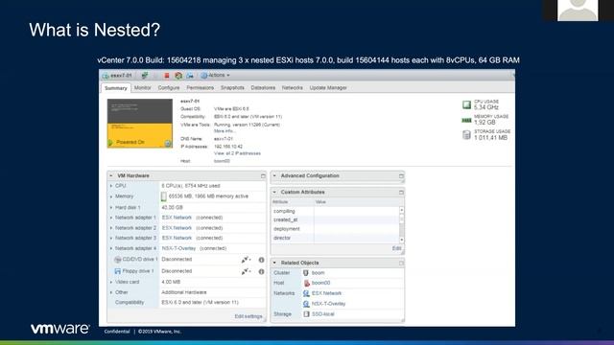Viewport: 614px width, 345px height.
Task: Collapse the Related Objects panel
Action: (274, 263)
